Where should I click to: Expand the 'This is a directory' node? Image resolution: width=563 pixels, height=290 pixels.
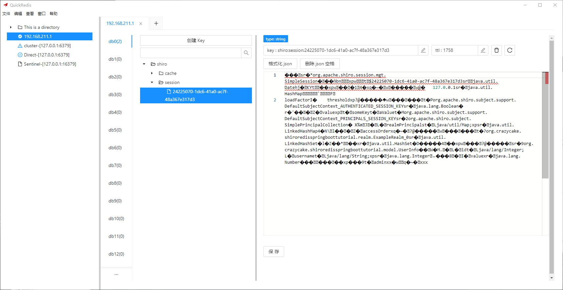tap(11, 27)
